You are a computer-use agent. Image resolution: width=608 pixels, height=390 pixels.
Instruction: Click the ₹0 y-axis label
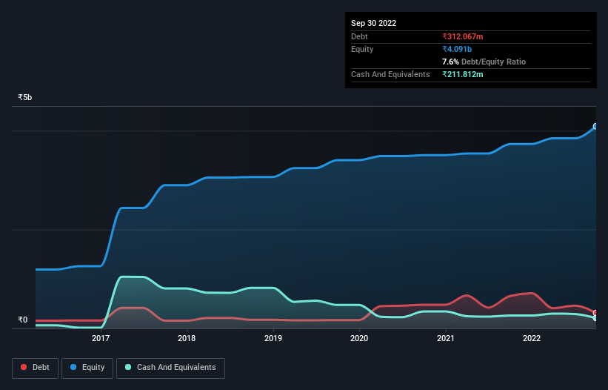coord(23,320)
